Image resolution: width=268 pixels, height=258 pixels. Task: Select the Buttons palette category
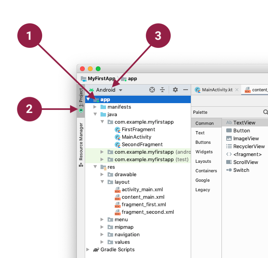(x=204, y=142)
